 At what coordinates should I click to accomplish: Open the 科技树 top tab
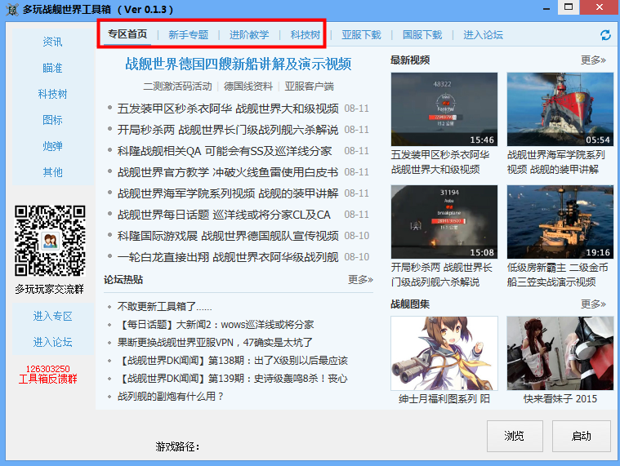[306, 35]
